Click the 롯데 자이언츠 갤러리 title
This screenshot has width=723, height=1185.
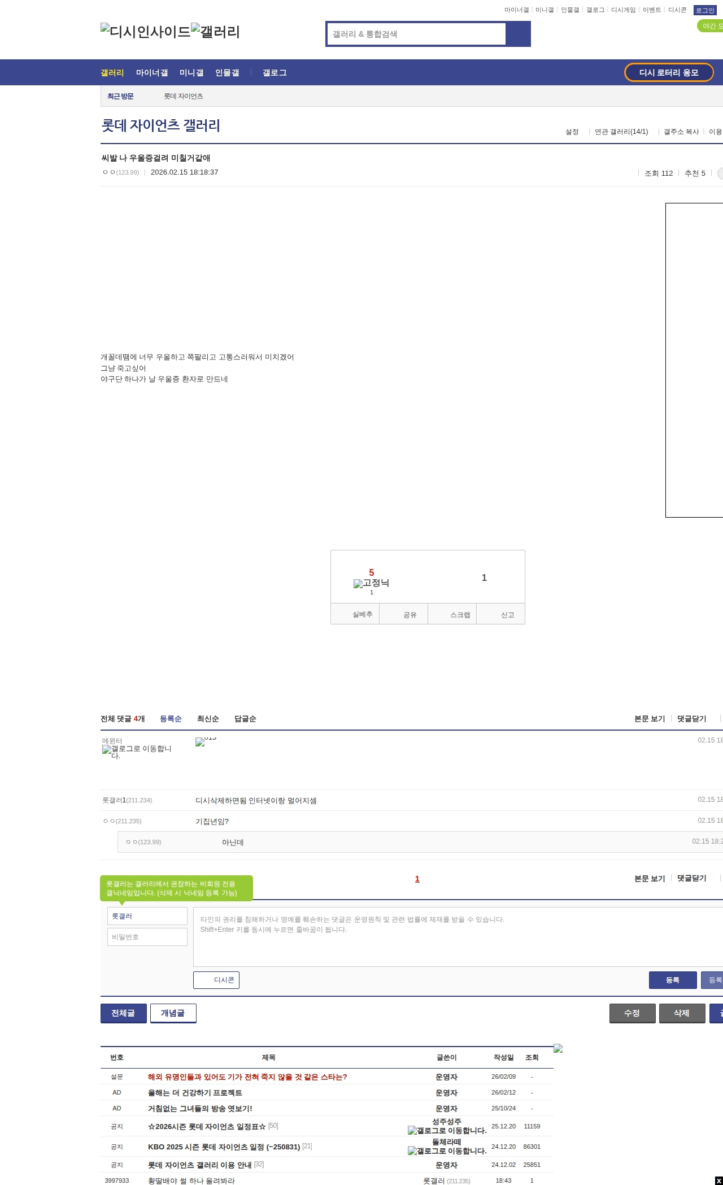tap(160, 125)
